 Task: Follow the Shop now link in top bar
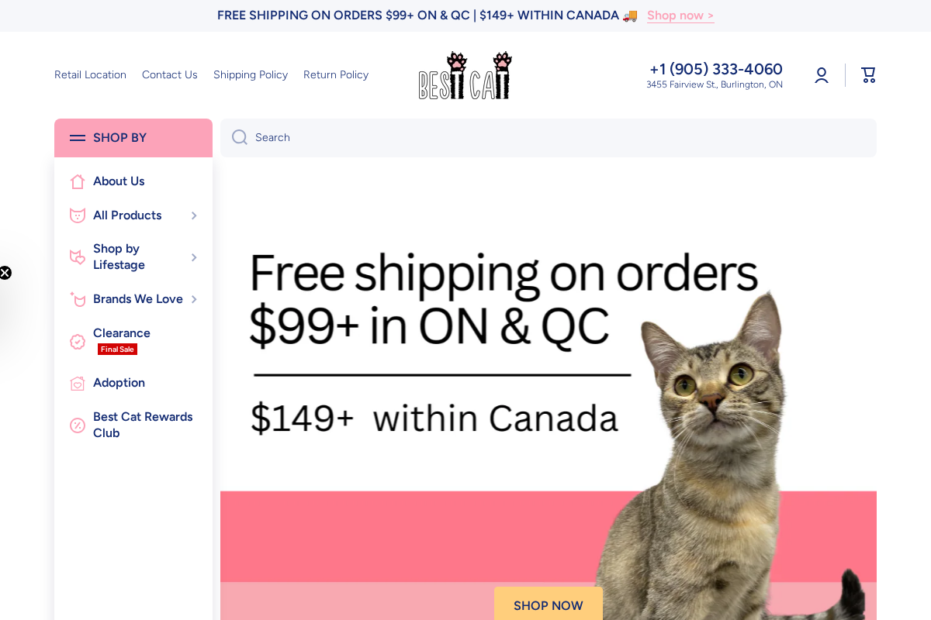680,15
